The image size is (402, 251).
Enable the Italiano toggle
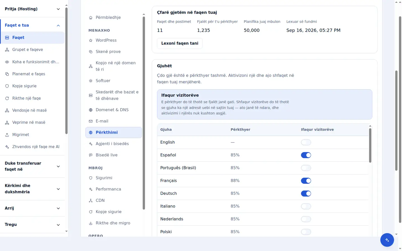(x=306, y=206)
